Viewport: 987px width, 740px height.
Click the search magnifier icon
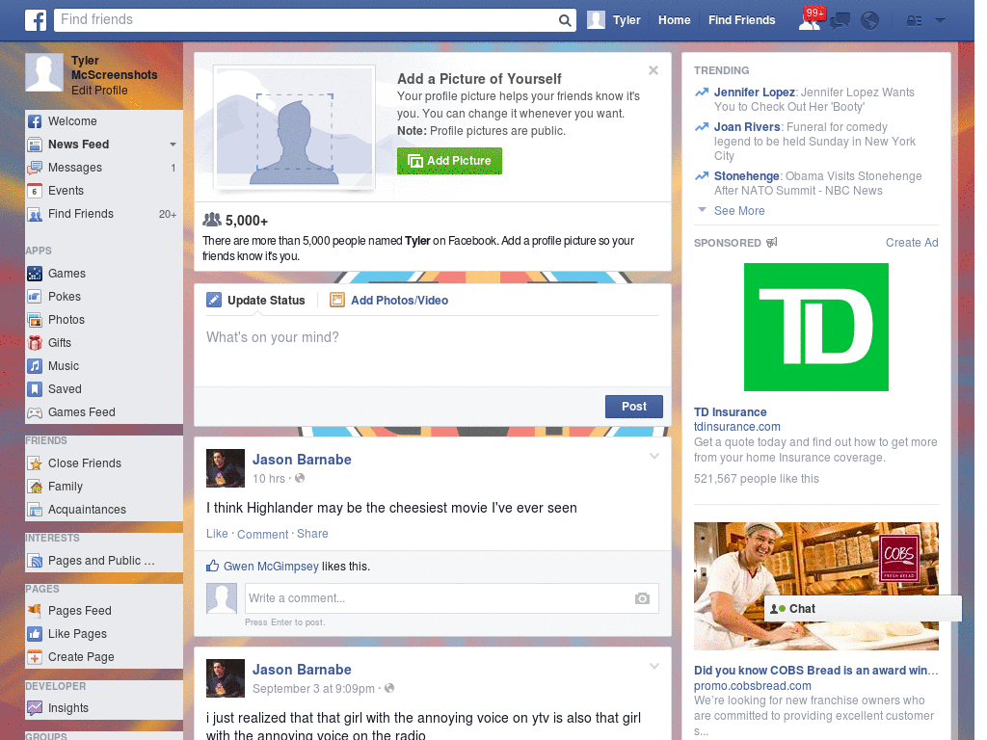coord(565,20)
